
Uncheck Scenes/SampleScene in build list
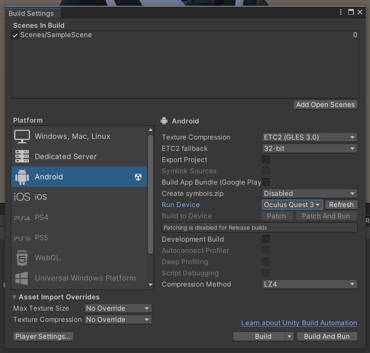pos(15,36)
